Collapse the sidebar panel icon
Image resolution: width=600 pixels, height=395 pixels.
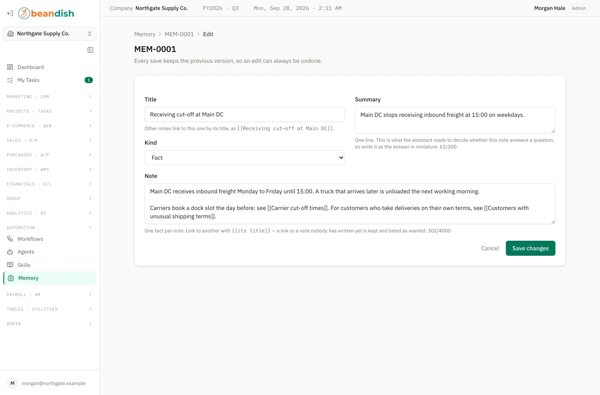coord(90,50)
